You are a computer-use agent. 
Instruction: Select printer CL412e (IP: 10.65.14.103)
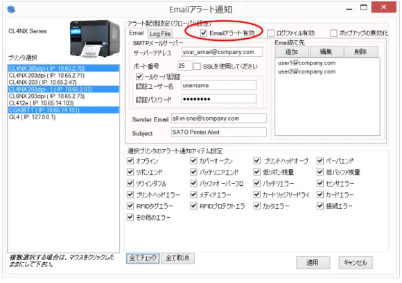point(64,103)
